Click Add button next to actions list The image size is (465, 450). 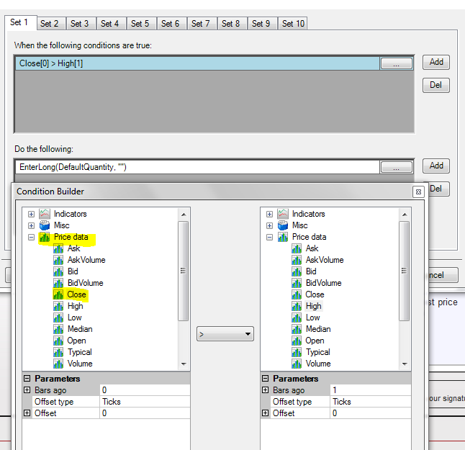click(x=436, y=166)
